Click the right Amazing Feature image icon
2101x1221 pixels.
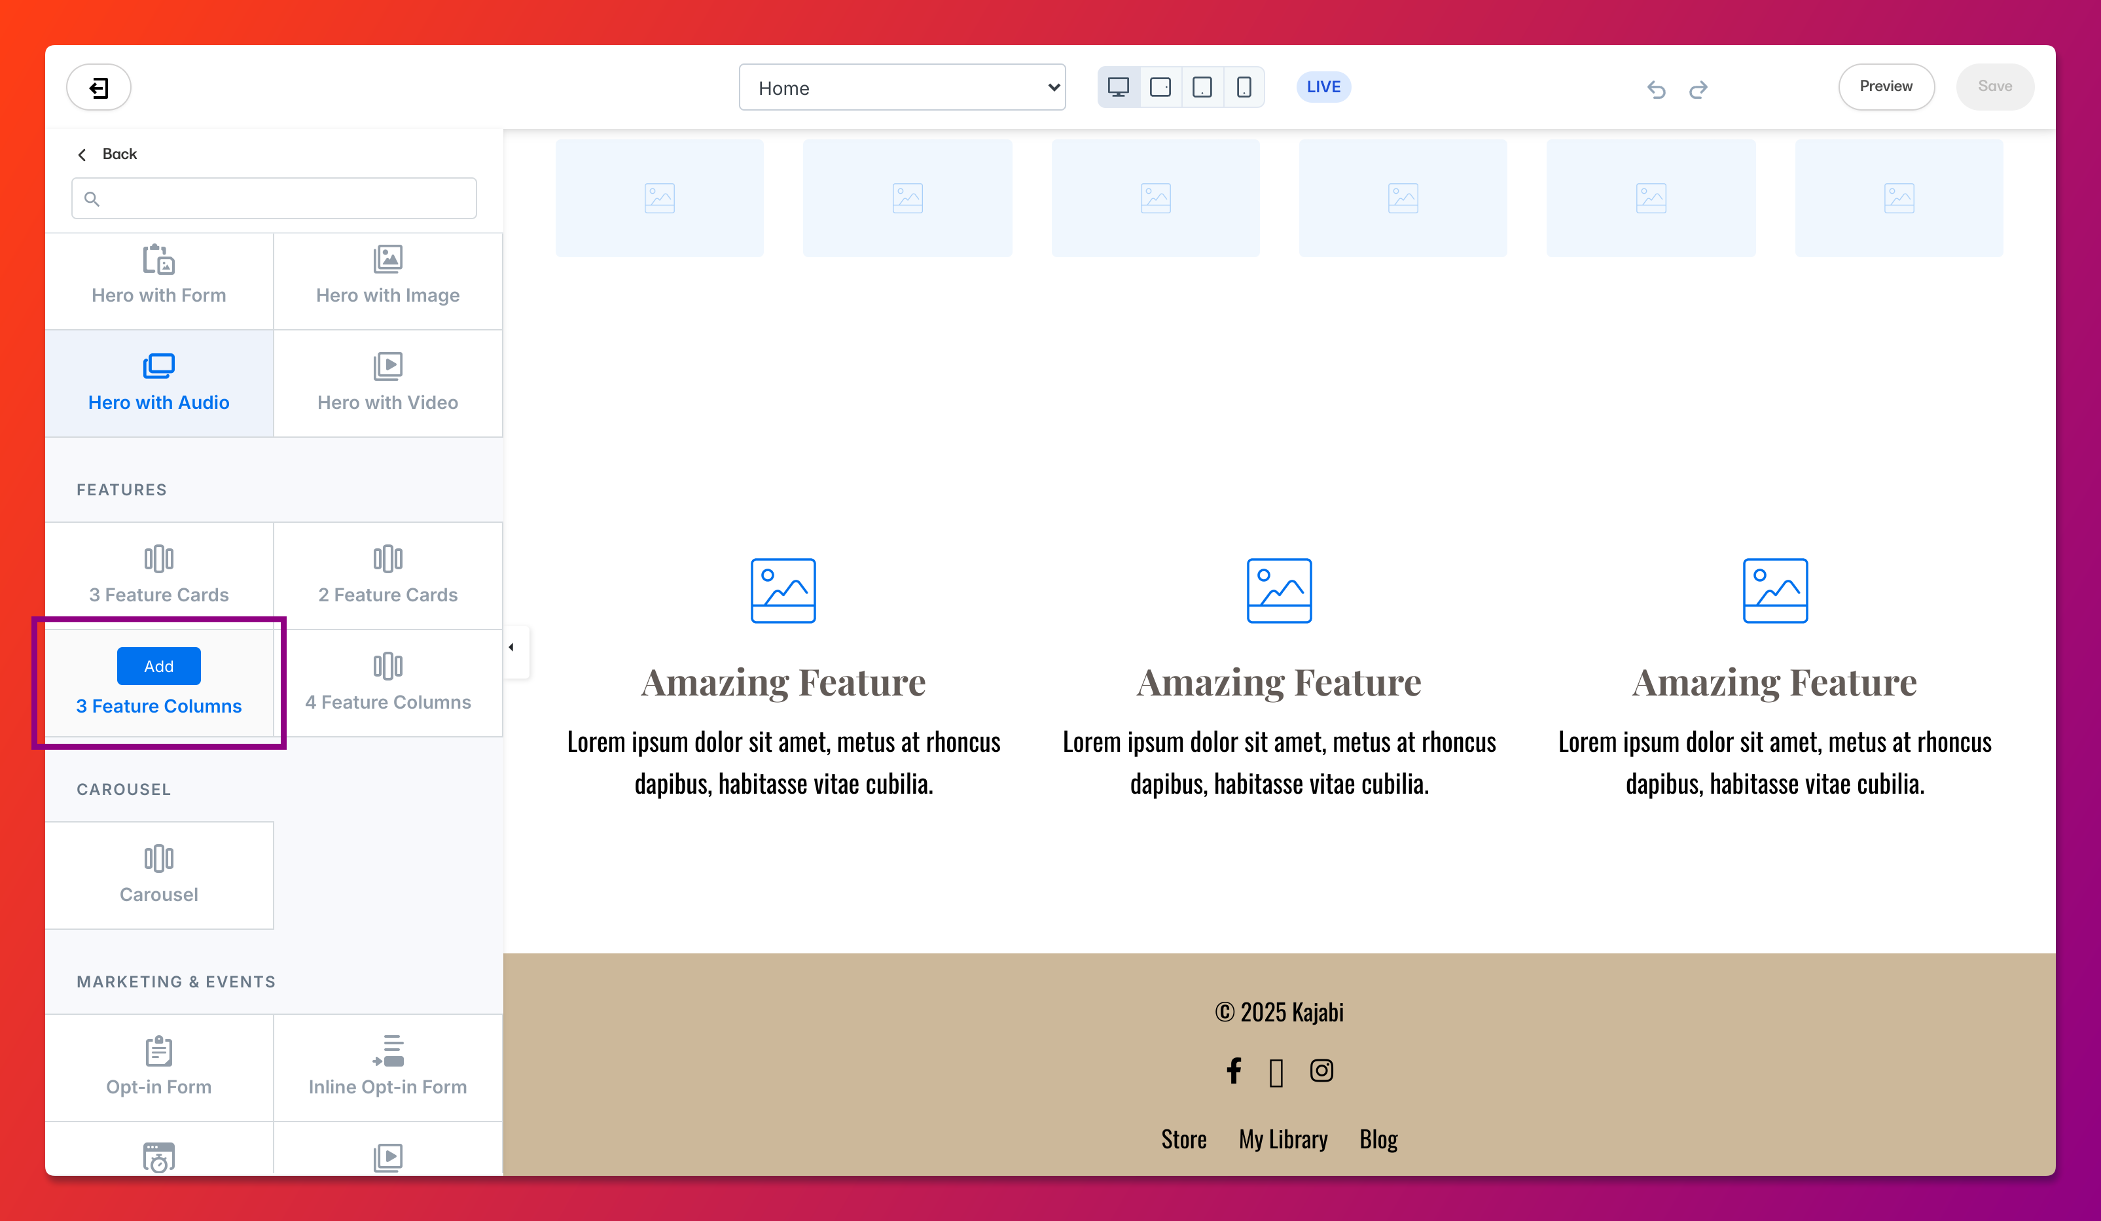[x=1775, y=590]
